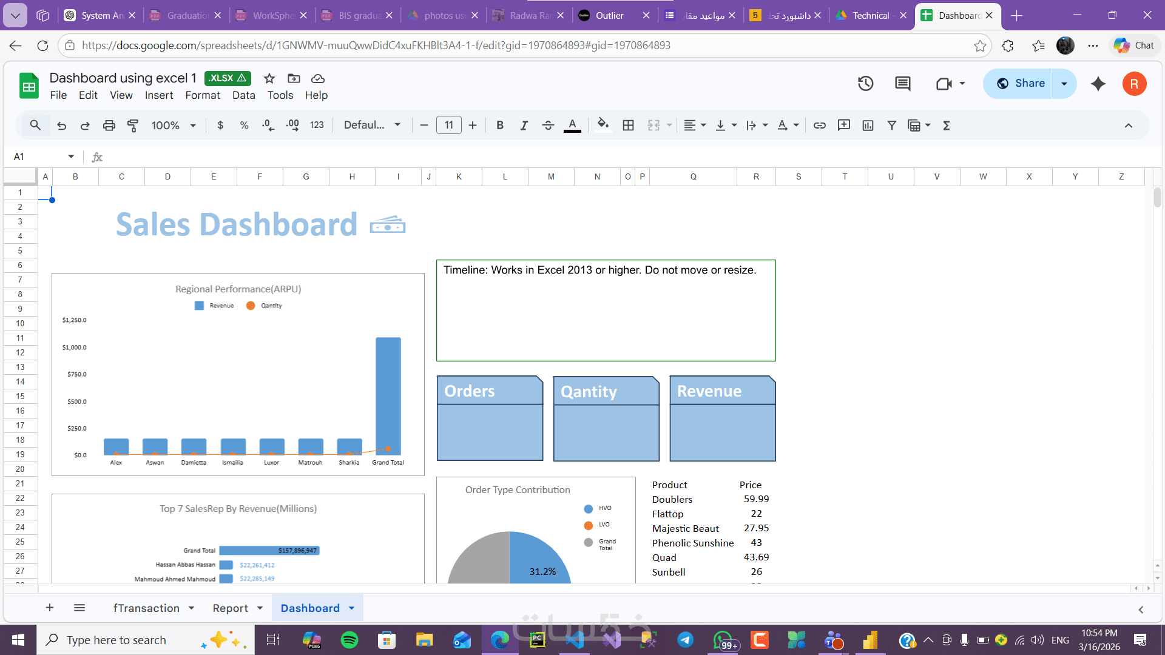Click the increase font size button
The height and width of the screenshot is (655, 1165).
pos(472,126)
